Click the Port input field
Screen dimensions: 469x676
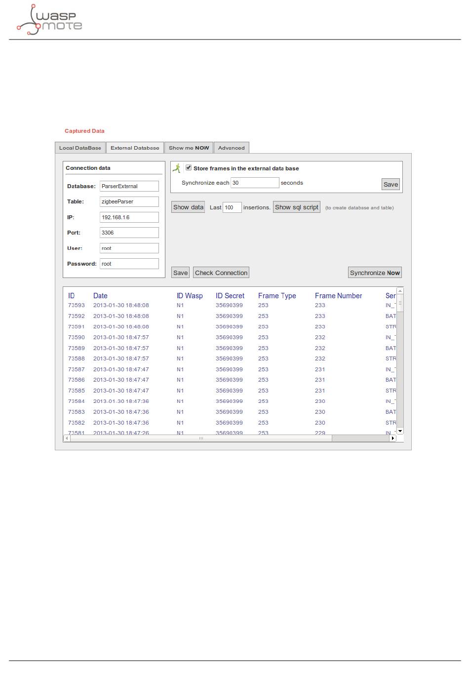click(129, 233)
